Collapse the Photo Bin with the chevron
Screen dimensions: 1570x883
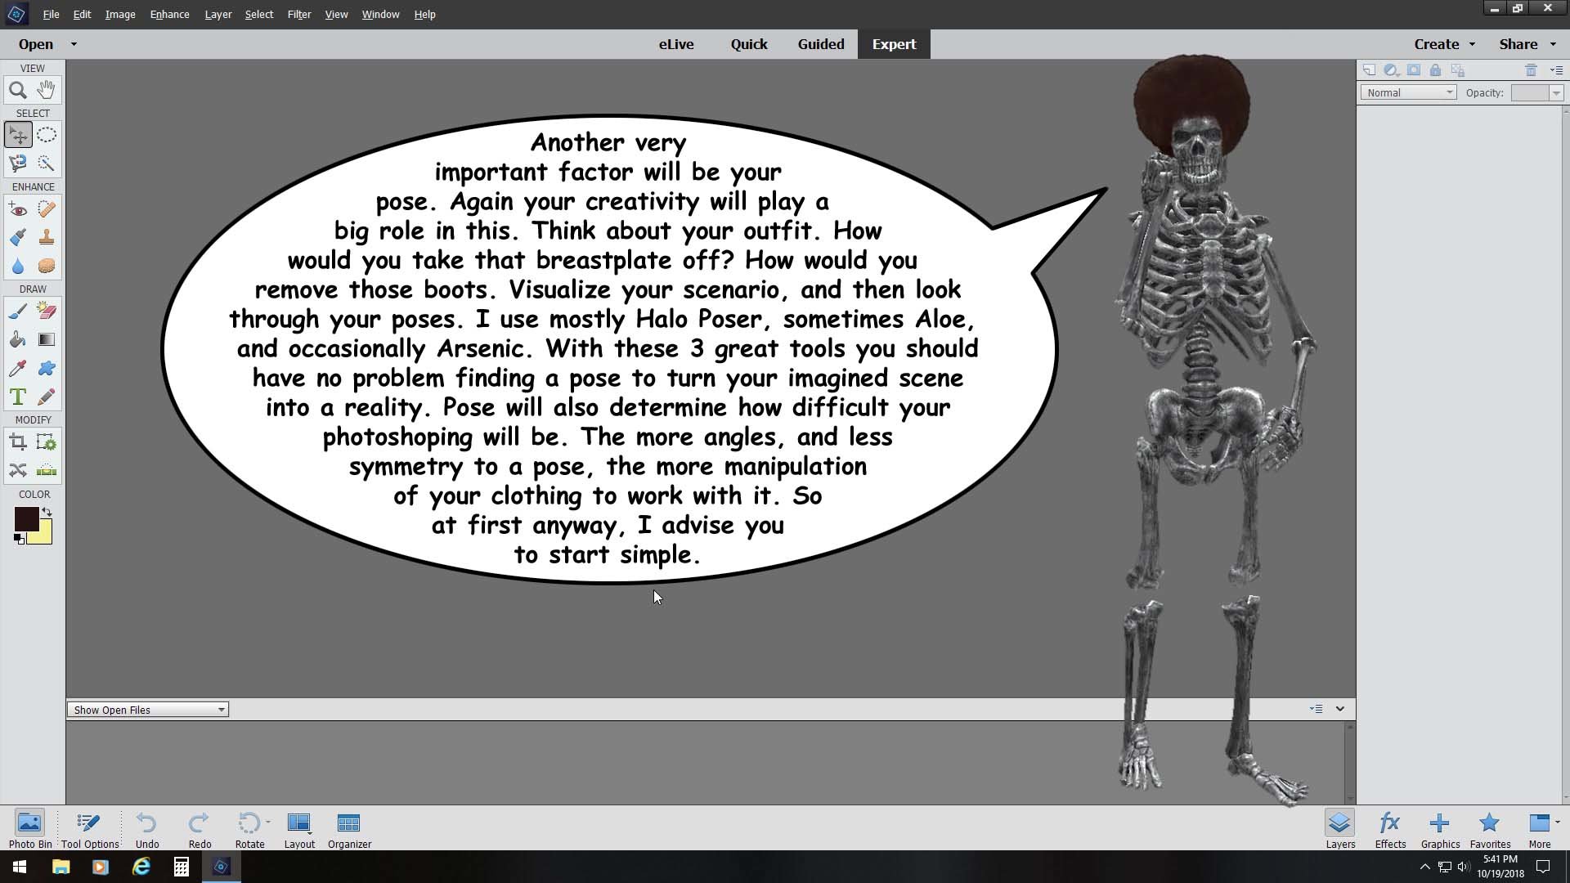(x=1340, y=709)
